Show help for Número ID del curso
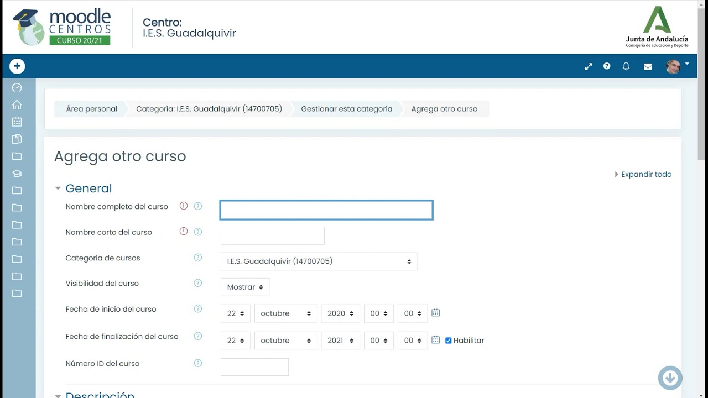This screenshot has height=398, width=708. click(197, 363)
